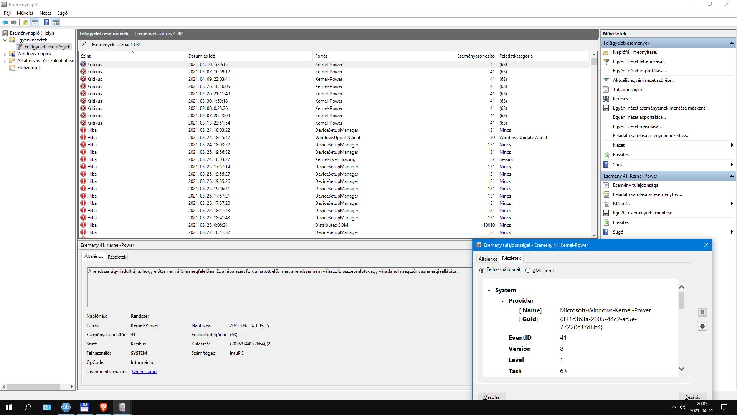Open taskbar search magnifier

click(28, 407)
